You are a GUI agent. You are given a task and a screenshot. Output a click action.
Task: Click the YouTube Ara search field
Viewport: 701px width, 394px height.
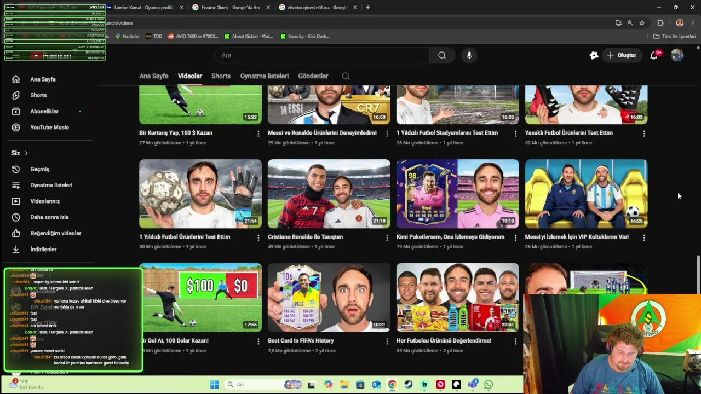tap(323, 55)
